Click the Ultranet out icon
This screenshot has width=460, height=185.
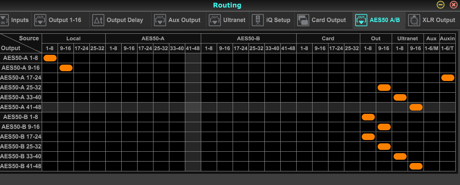coord(215,20)
